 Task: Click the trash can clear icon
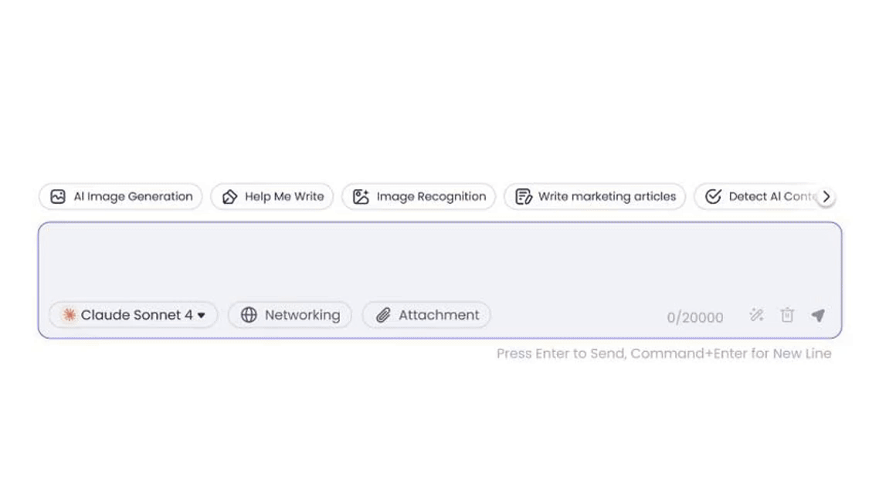[787, 315]
